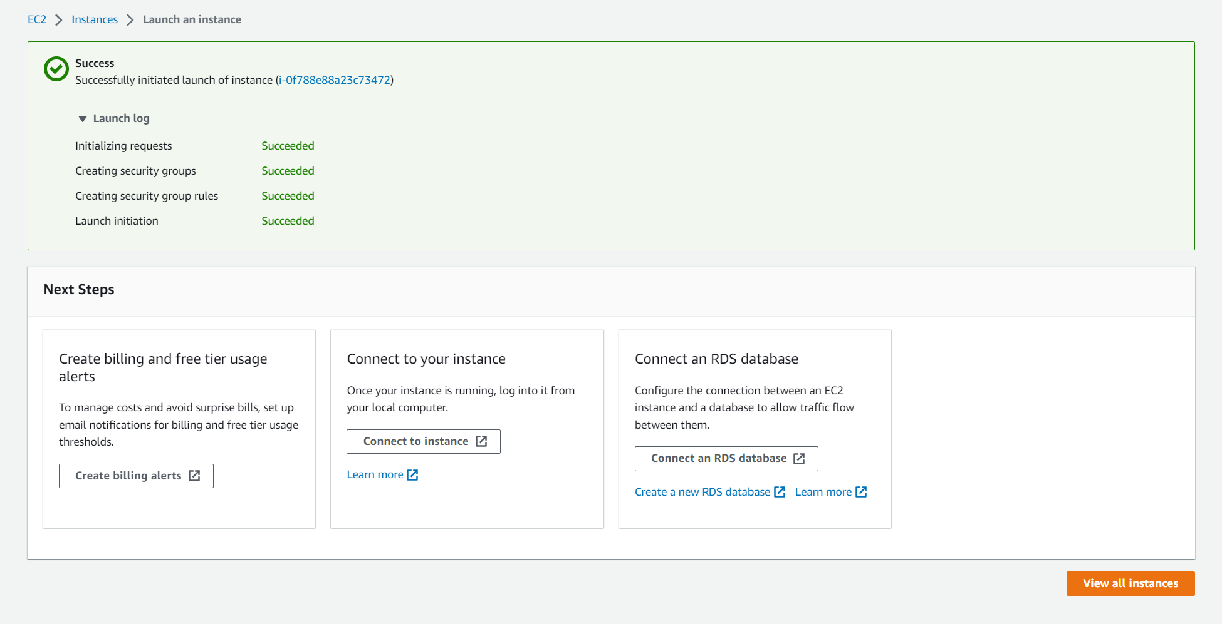Open Learn more in the RDS database card
Viewport: 1222px width, 624px height.
pyautogui.click(x=823, y=492)
